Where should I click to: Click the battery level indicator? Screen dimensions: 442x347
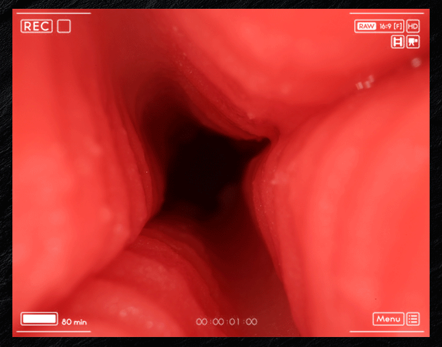click(x=39, y=319)
